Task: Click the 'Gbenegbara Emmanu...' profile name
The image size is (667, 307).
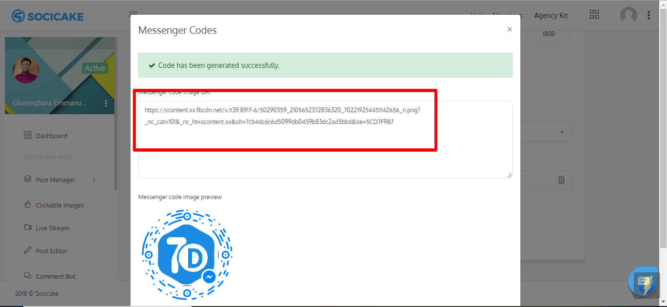Action: point(49,103)
